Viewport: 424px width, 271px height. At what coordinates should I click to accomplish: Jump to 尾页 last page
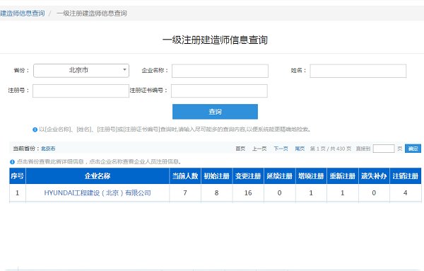[x=300, y=149]
